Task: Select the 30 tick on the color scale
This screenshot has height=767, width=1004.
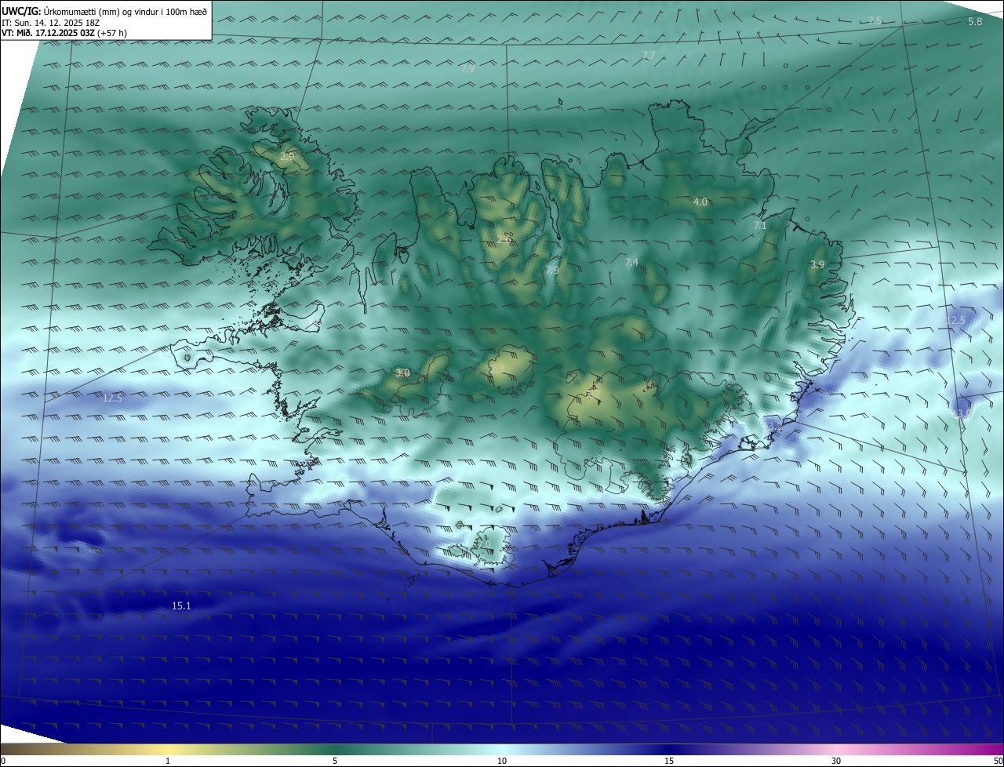Action: click(836, 761)
